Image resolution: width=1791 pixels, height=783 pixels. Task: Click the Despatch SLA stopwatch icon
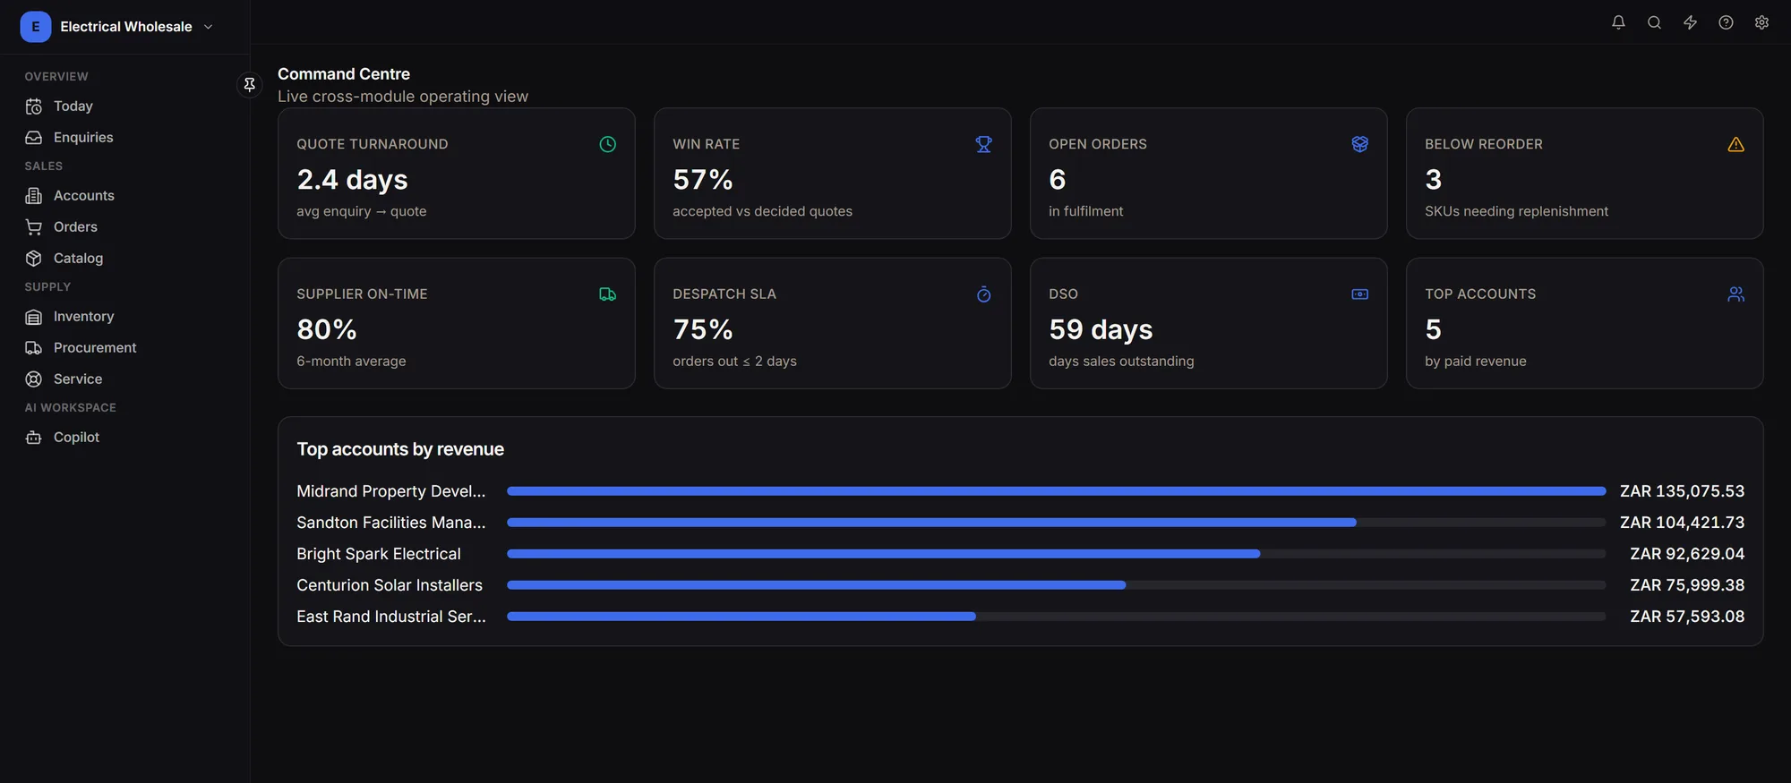[983, 294]
